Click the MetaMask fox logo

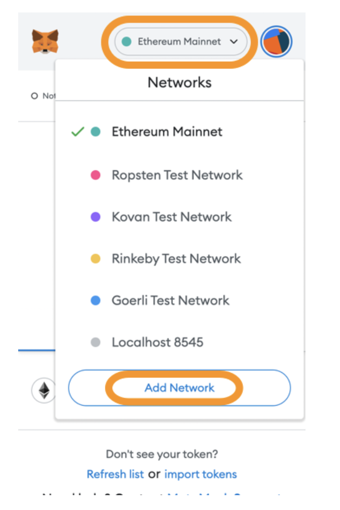[x=45, y=41]
